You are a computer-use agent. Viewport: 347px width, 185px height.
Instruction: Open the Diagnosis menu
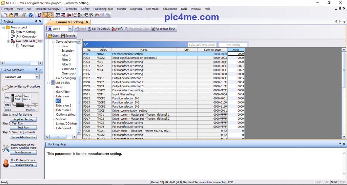point(136,9)
